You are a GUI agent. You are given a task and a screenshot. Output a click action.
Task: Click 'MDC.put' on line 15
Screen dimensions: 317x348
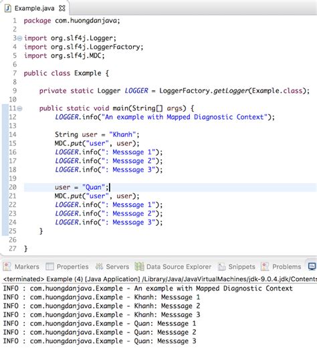coord(68,144)
